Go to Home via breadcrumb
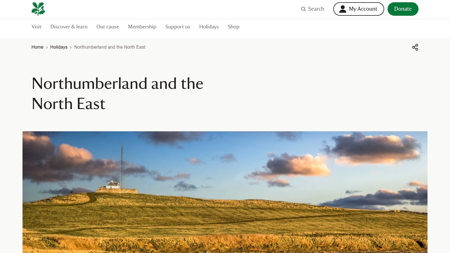Image resolution: width=450 pixels, height=253 pixels. click(37, 47)
